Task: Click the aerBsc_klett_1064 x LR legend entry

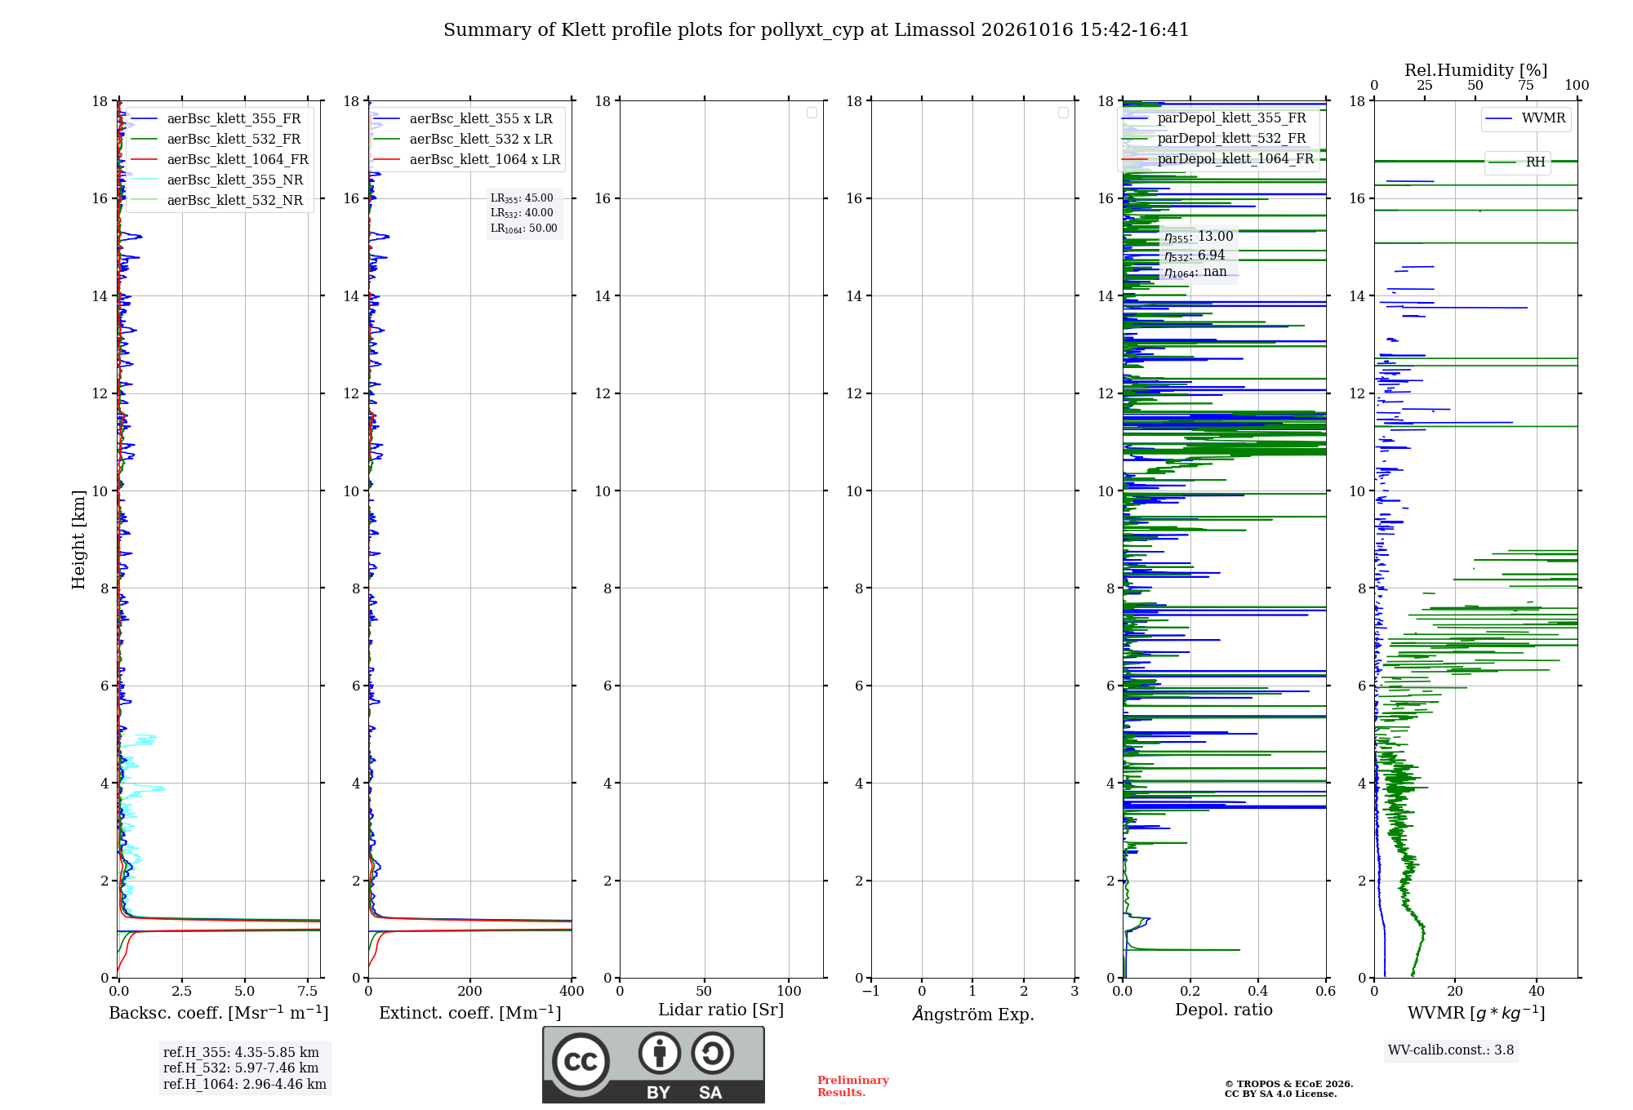Action: point(467,160)
